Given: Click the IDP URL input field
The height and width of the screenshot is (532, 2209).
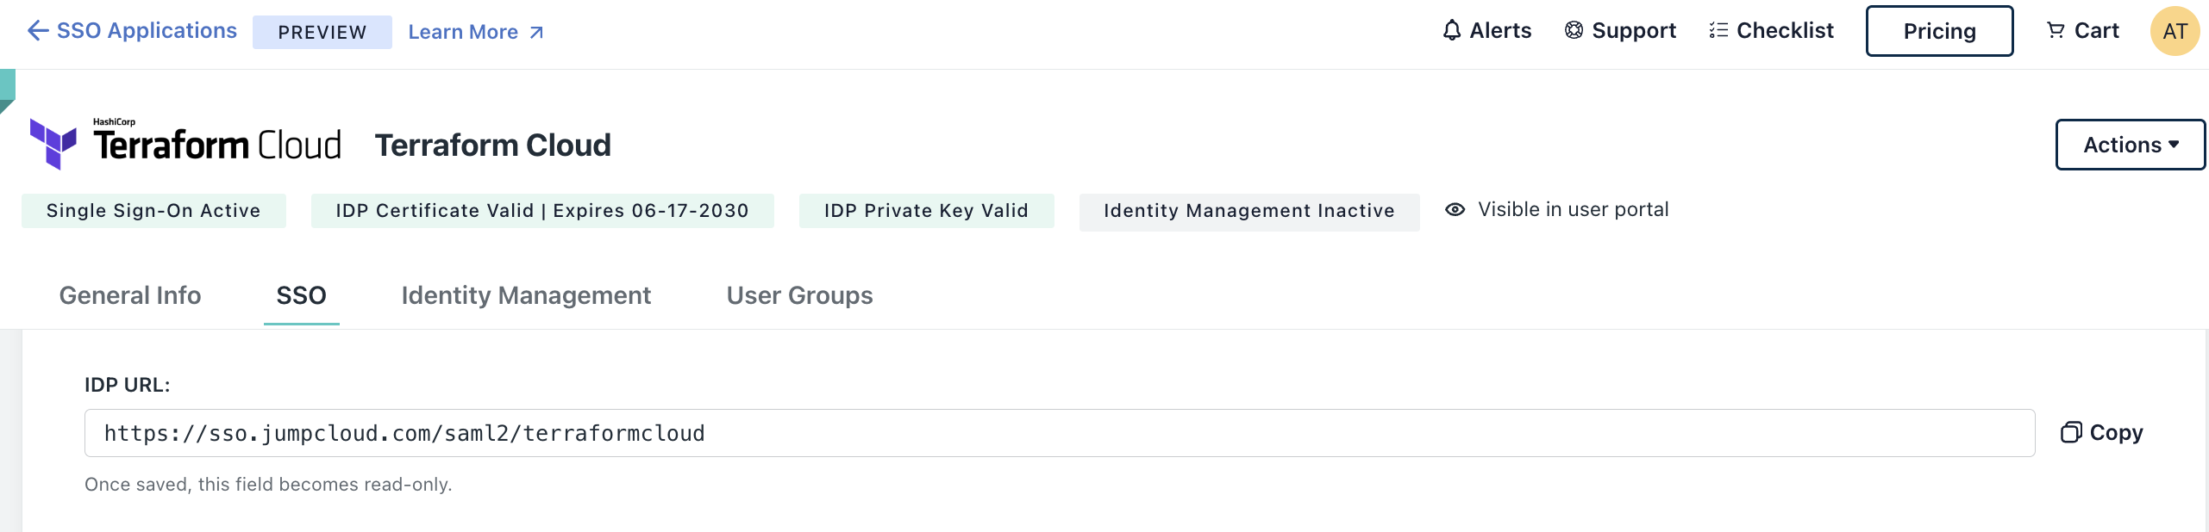Looking at the screenshot, I should (x=1059, y=433).
